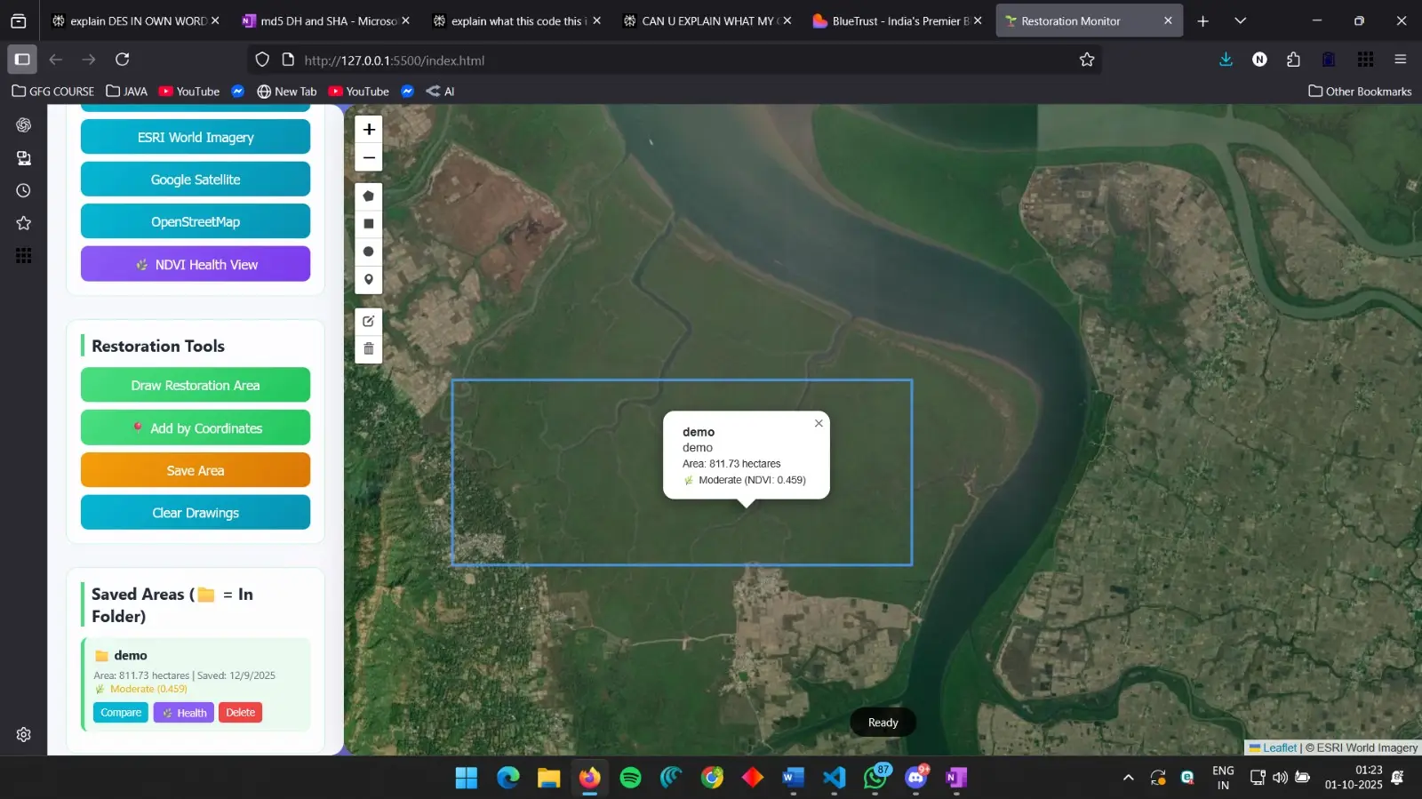Click the delete layers trash icon
1422x799 pixels.
coord(369,349)
